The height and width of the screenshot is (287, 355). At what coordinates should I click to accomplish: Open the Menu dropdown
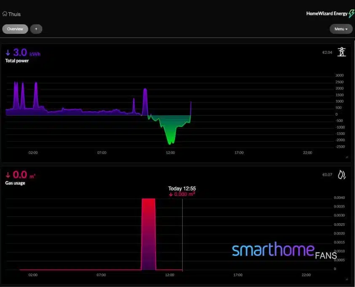click(x=341, y=29)
